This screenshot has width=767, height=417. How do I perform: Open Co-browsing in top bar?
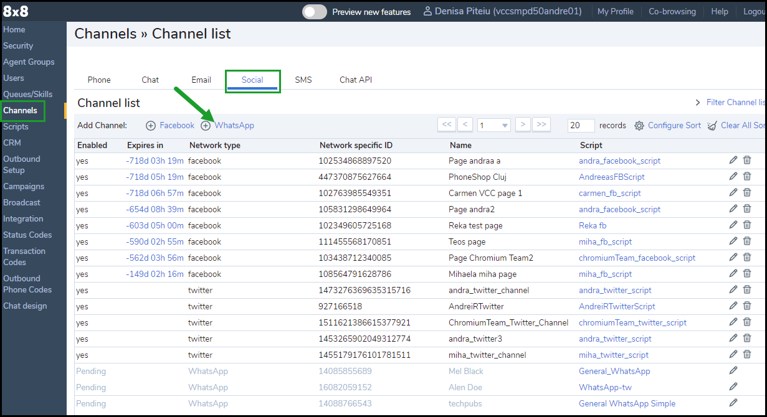pyautogui.click(x=672, y=11)
